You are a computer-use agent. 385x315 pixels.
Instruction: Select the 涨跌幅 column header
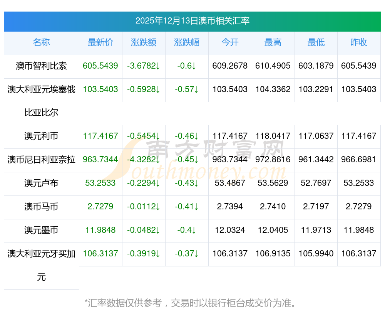186,42
